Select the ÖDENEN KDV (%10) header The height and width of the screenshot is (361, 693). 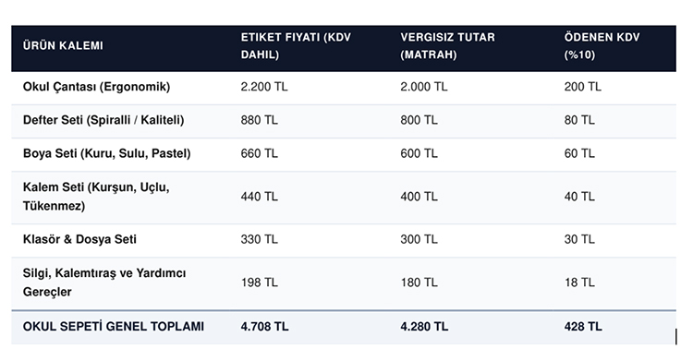click(x=602, y=46)
